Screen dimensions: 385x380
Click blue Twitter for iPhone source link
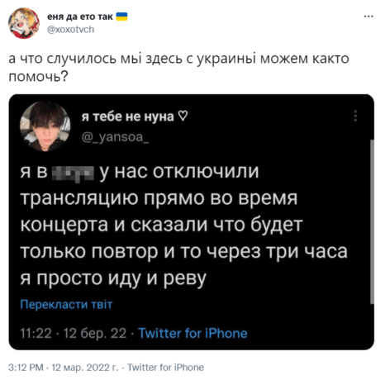tap(192, 333)
